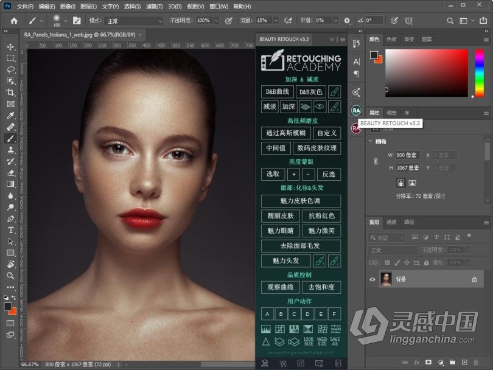Toggle airbrush-style build-up icon

[288, 21]
